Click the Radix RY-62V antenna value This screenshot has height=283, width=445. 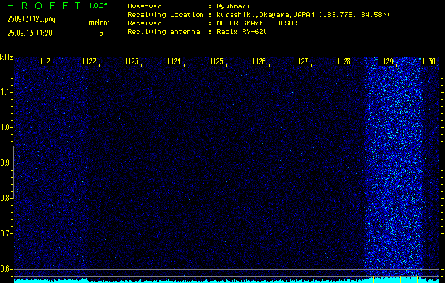[243, 32]
